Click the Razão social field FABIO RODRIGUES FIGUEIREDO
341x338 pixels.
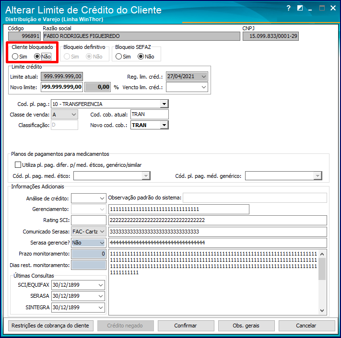pos(141,36)
